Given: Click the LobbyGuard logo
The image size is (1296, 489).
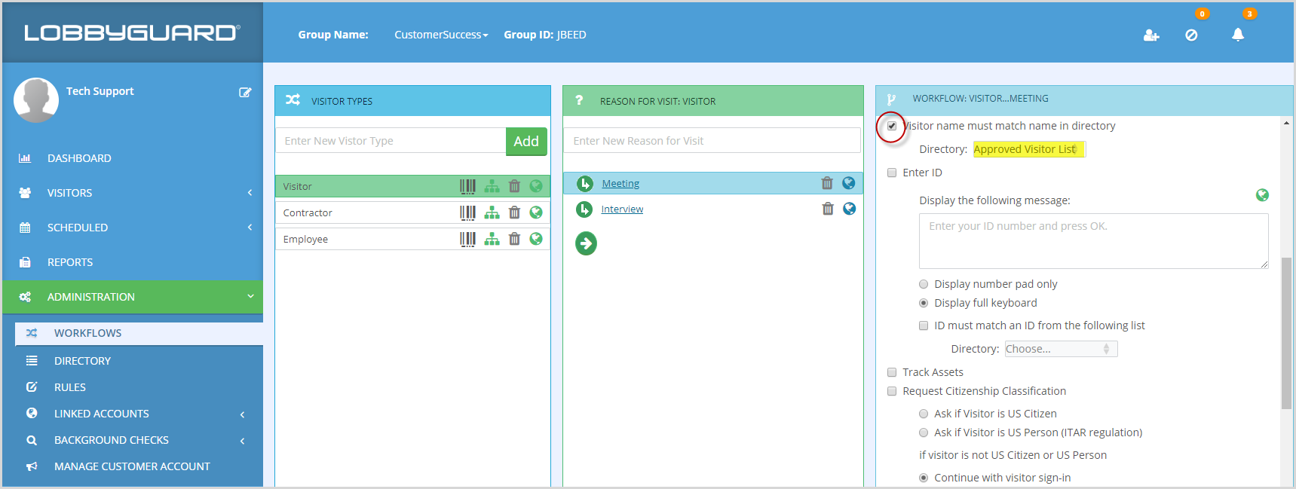Looking at the screenshot, I should (132, 33).
